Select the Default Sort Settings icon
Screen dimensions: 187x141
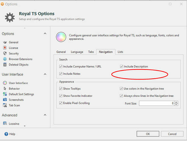coord(5,94)
